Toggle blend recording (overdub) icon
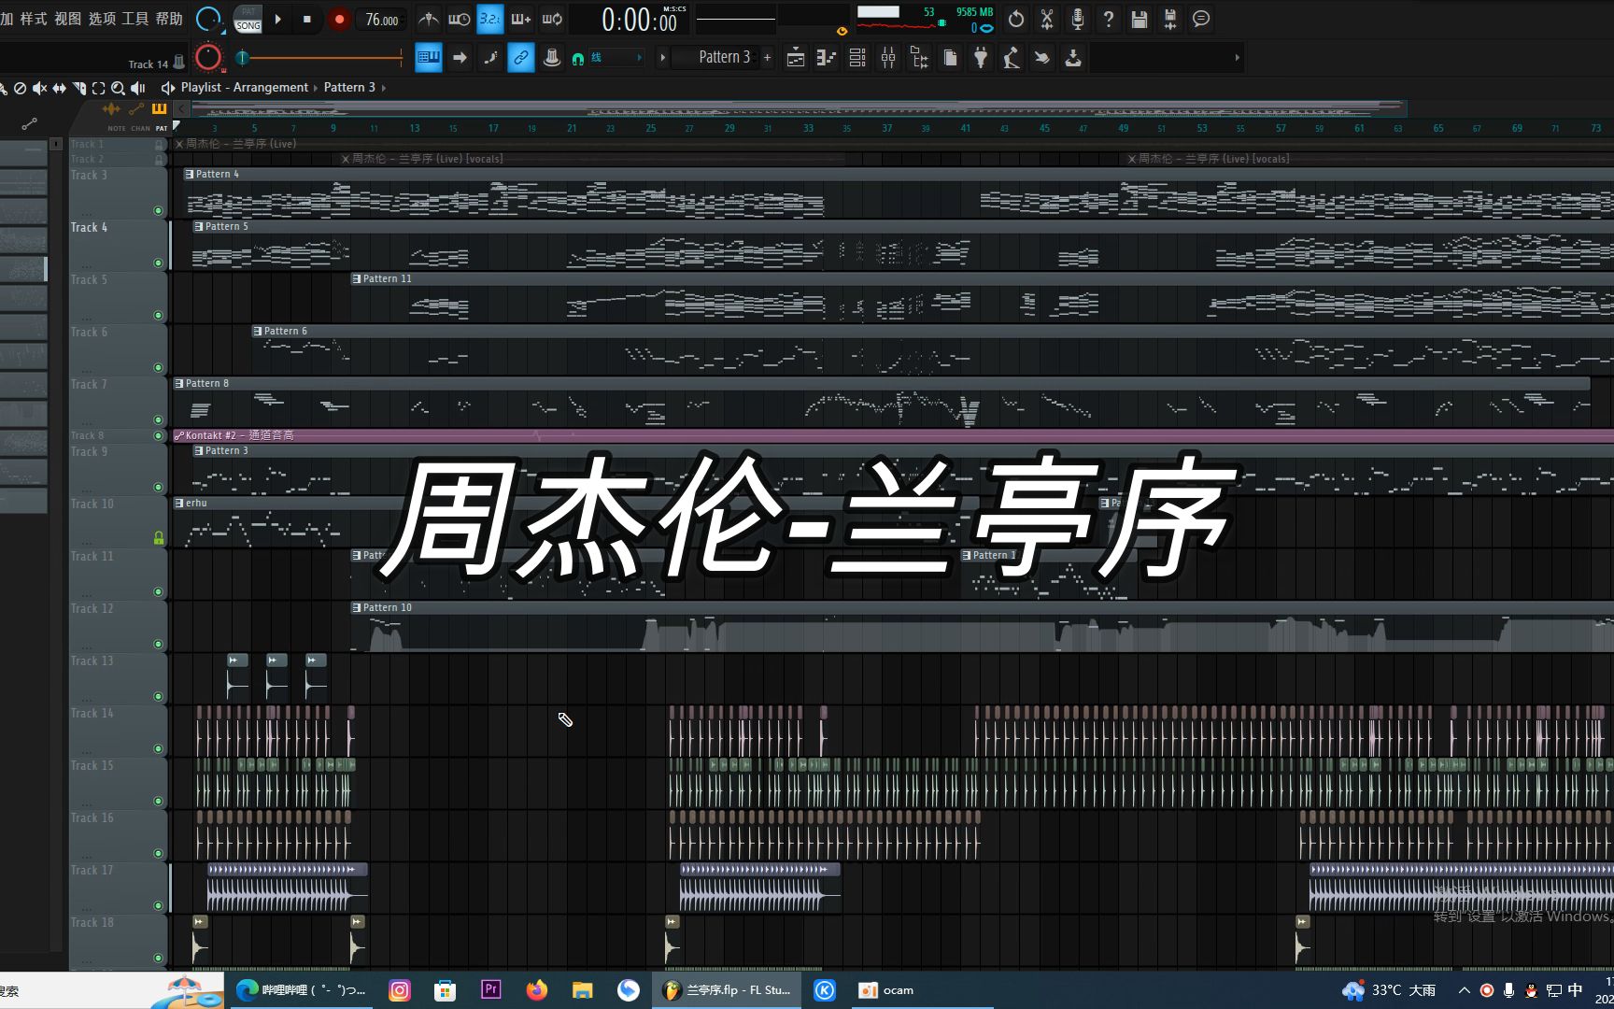The width and height of the screenshot is (1614, 1009). [x=520, y=19]
